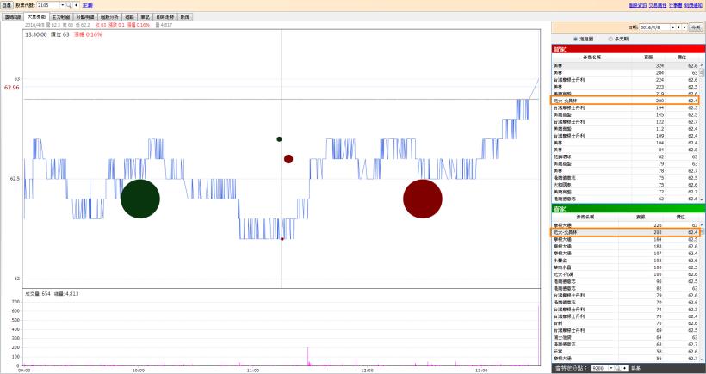Open the date picker dropdown arrow
The image size is (706, 374).
[x=673, y=28]
